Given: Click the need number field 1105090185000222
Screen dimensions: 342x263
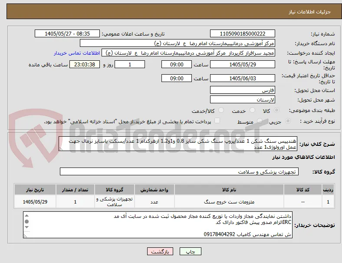Looking at the screenshot, I should 242,34.
